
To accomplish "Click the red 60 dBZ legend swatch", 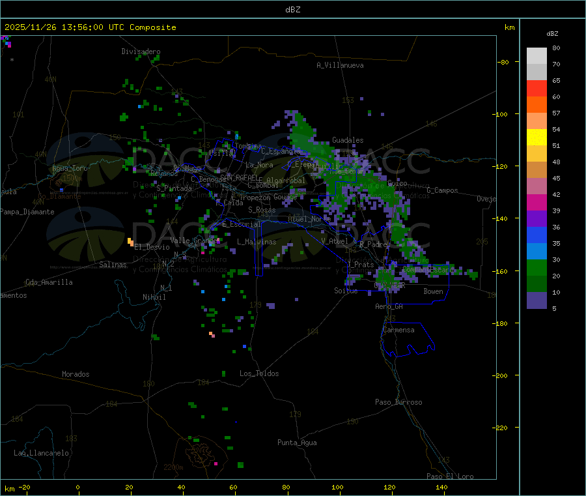I will (x=537, y=88).
